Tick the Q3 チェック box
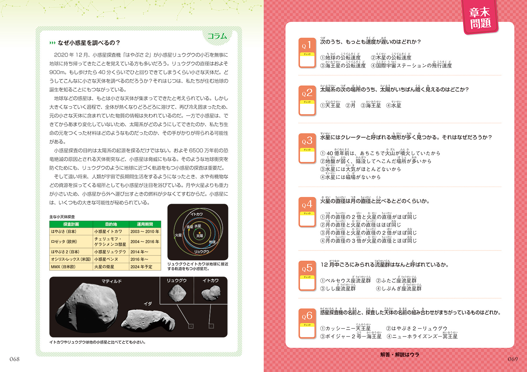Screen dimensions: 527x372 (307, 155)
